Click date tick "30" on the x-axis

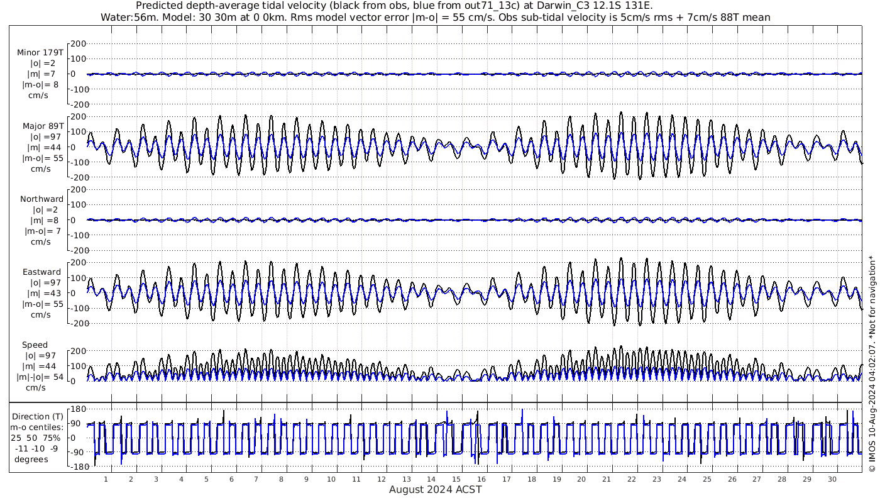832,480
